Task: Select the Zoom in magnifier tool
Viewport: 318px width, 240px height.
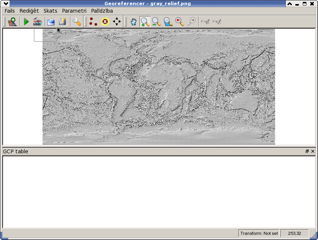Action: (x=145, y=22)
